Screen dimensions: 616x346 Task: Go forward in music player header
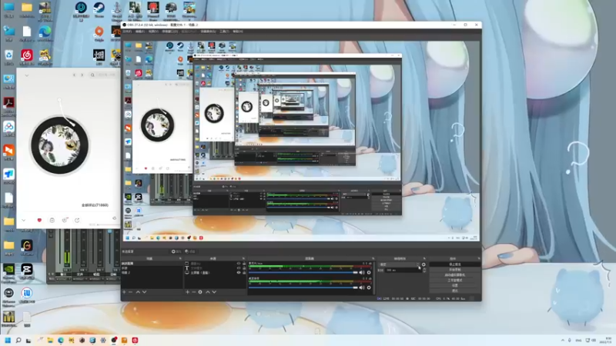[x=82, y=75]
